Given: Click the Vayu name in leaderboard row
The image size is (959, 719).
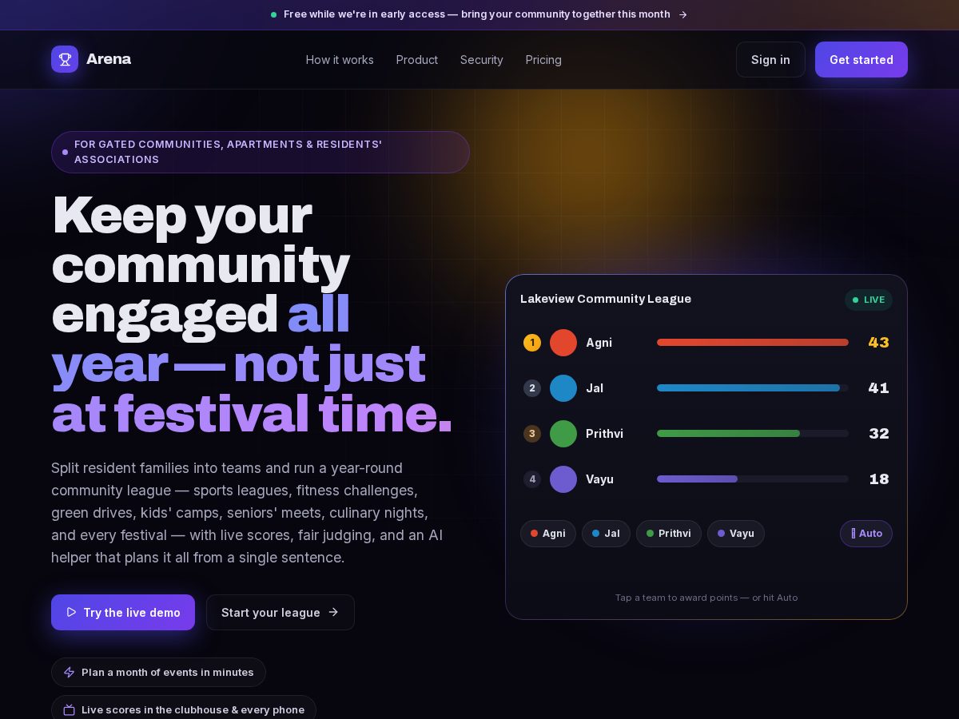Looking at the screenshot, I should [600, 479].
